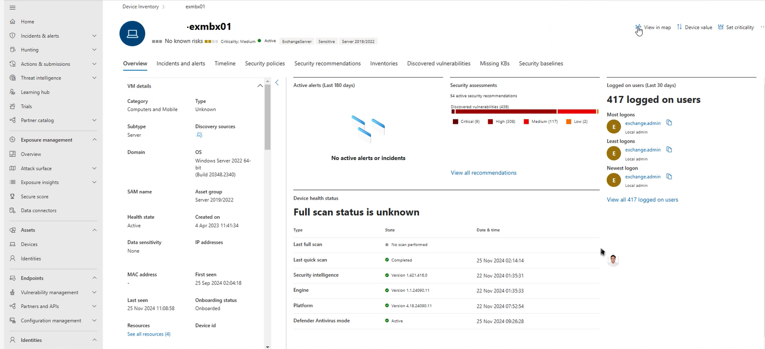Click the Threat intelligence icon

[x=12, y=78]
